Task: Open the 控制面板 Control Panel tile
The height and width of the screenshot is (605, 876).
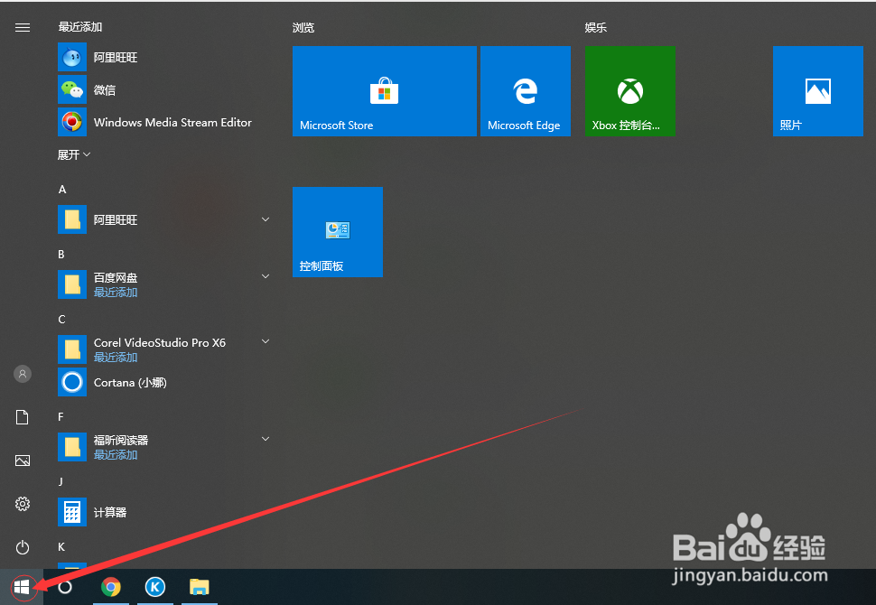Action: click(338, 232)
